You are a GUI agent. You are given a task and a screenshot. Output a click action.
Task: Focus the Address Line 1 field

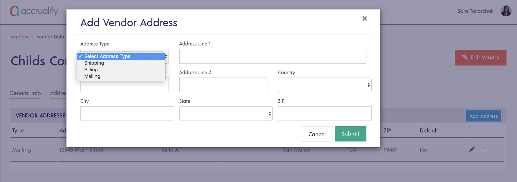pyautogui.click(x=273, y=56)
